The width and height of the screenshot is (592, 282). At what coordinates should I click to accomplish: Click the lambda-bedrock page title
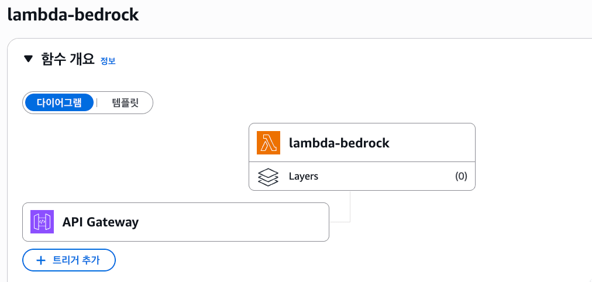pos(73,14)
